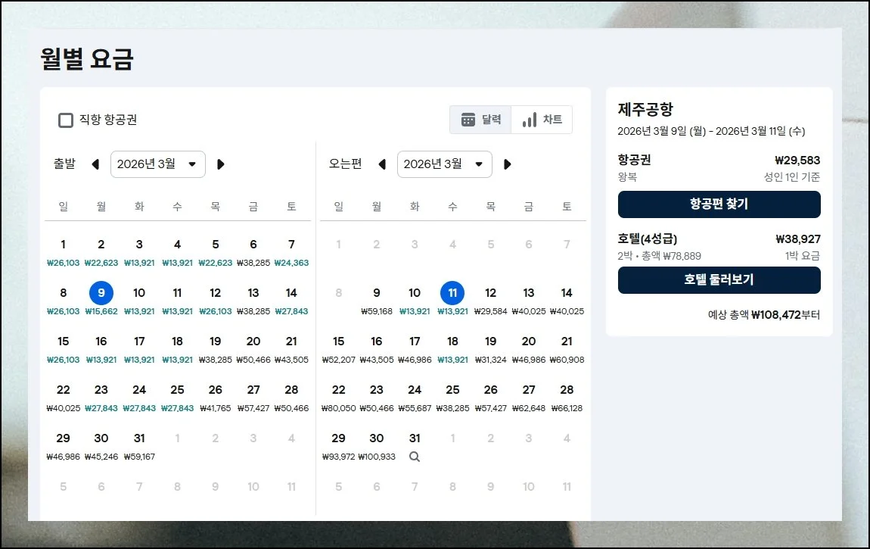Viewport: 870px width, 549px height.
Task: Choose departure date 16 at ₩13,921
Action: [x=101, y=347]
